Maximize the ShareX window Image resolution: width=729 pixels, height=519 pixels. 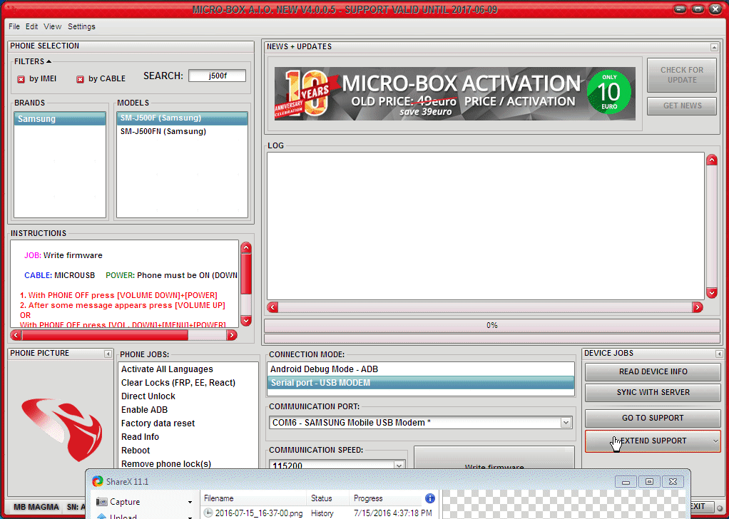coord(650,481)
